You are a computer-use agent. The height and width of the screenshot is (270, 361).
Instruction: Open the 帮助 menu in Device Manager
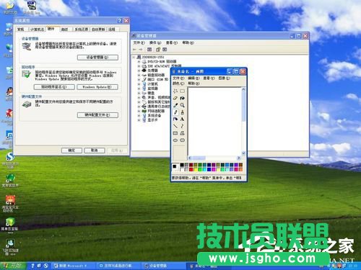point(188,42)
